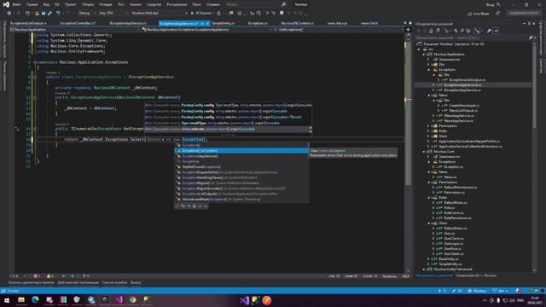Switch to the SimpleEntity.cs editor tab
Screen dimensions: 546x307
[x=224, y=23]
